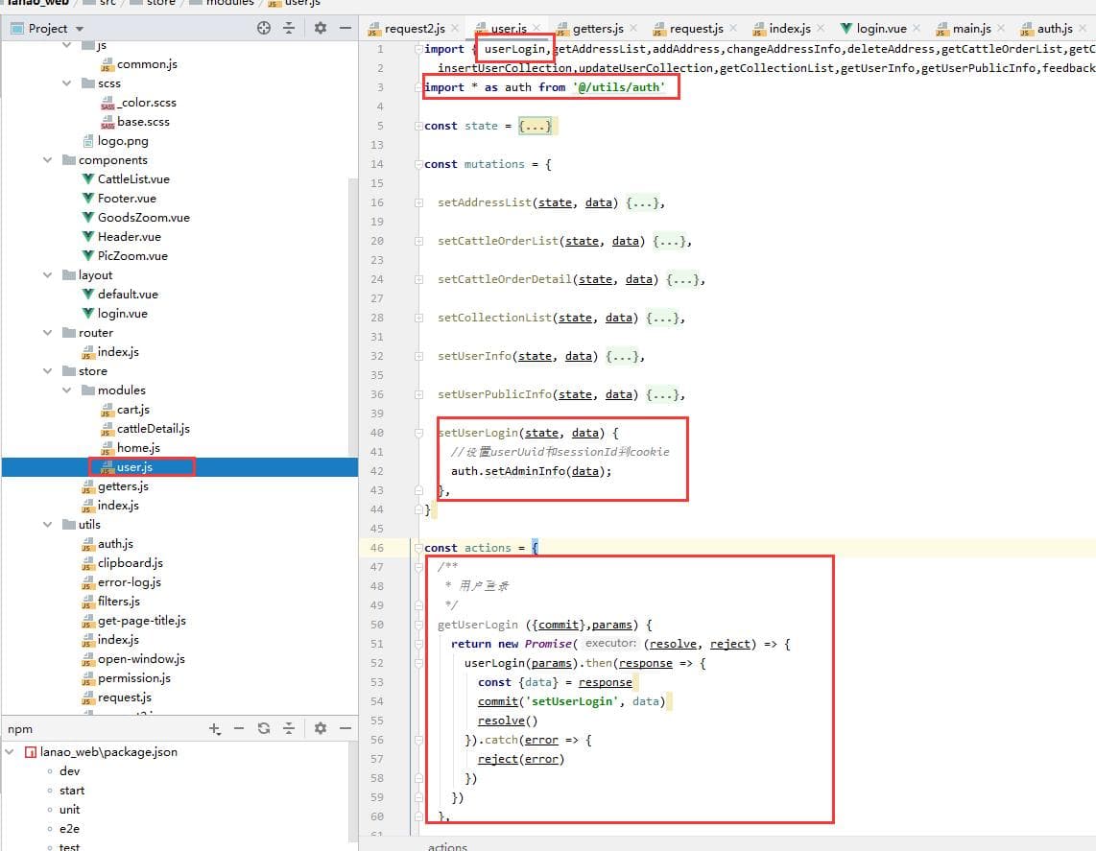Click the collapse all icon in Project panel
This screenshot has width=1096, height=851.
click(289, 28)
